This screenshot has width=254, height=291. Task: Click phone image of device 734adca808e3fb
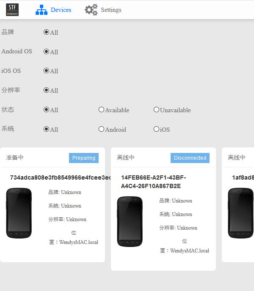pyautogui.click(x=19, y=213)
